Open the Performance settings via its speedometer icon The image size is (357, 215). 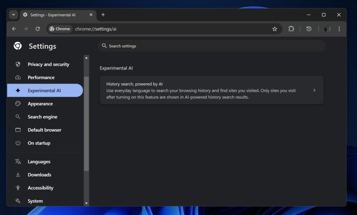pyautogui.click(x=18, y=77)
